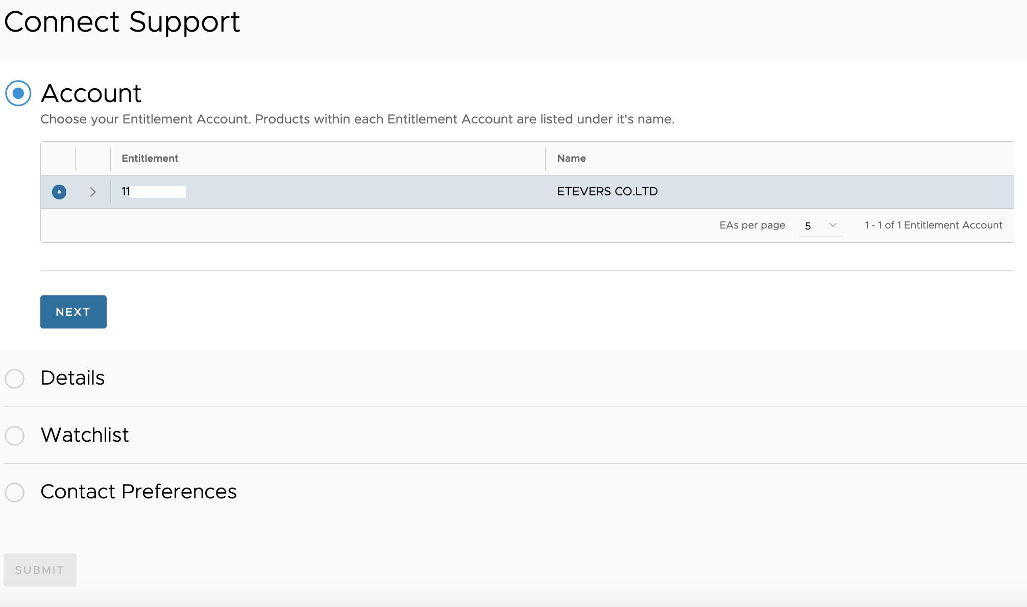This screenshot has width=1027, height=607.
Task: Click the Contact Preferences step indicator circle
Action: pyautogui.click(x=15, y=492)
